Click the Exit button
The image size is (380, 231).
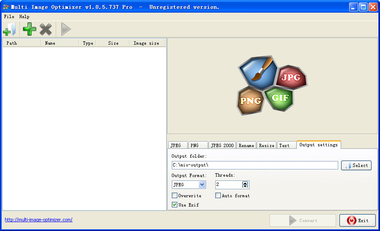tap(358, 220)
